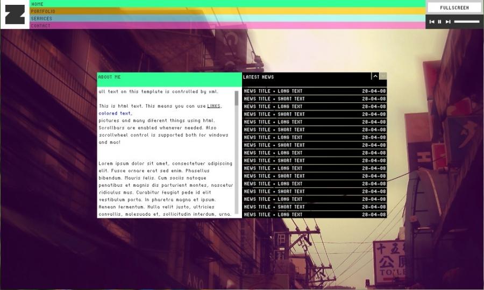Click the About Me scrollbar thumb

click(x=237, y=98)
